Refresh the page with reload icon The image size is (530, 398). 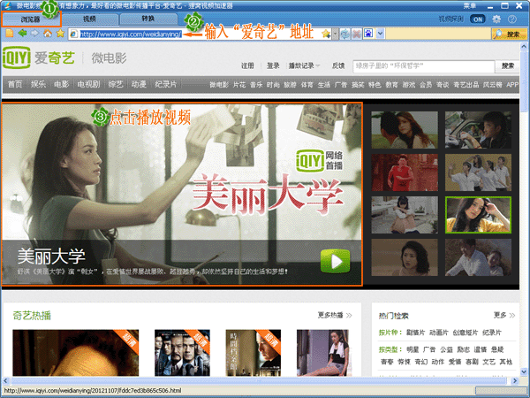pos(345,34)
